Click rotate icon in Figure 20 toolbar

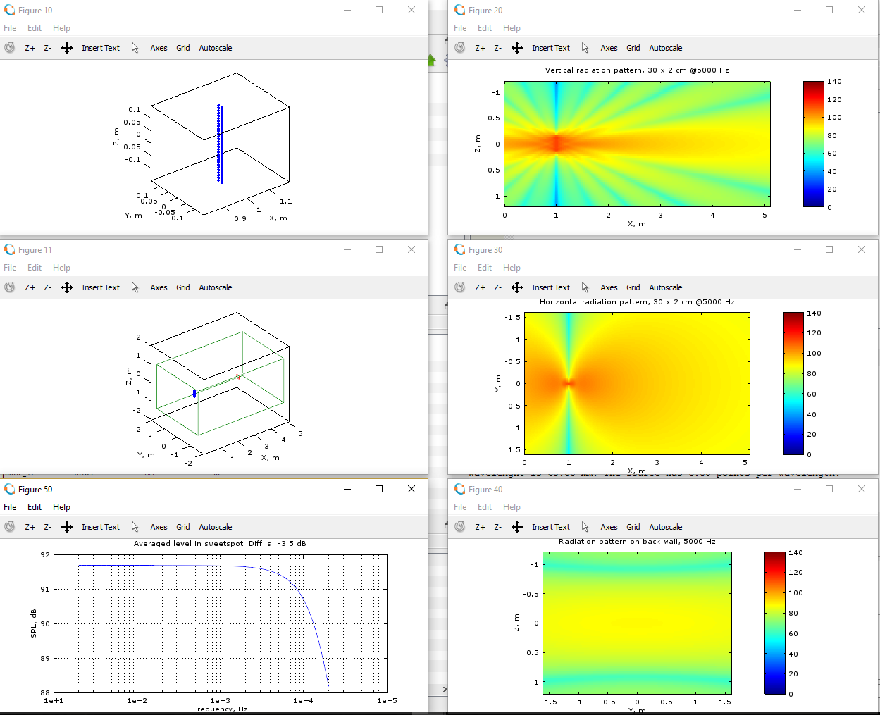459,48
